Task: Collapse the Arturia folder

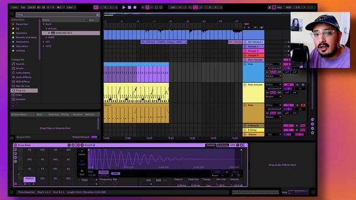Action: pyautogui.click(x=47, y=28)
